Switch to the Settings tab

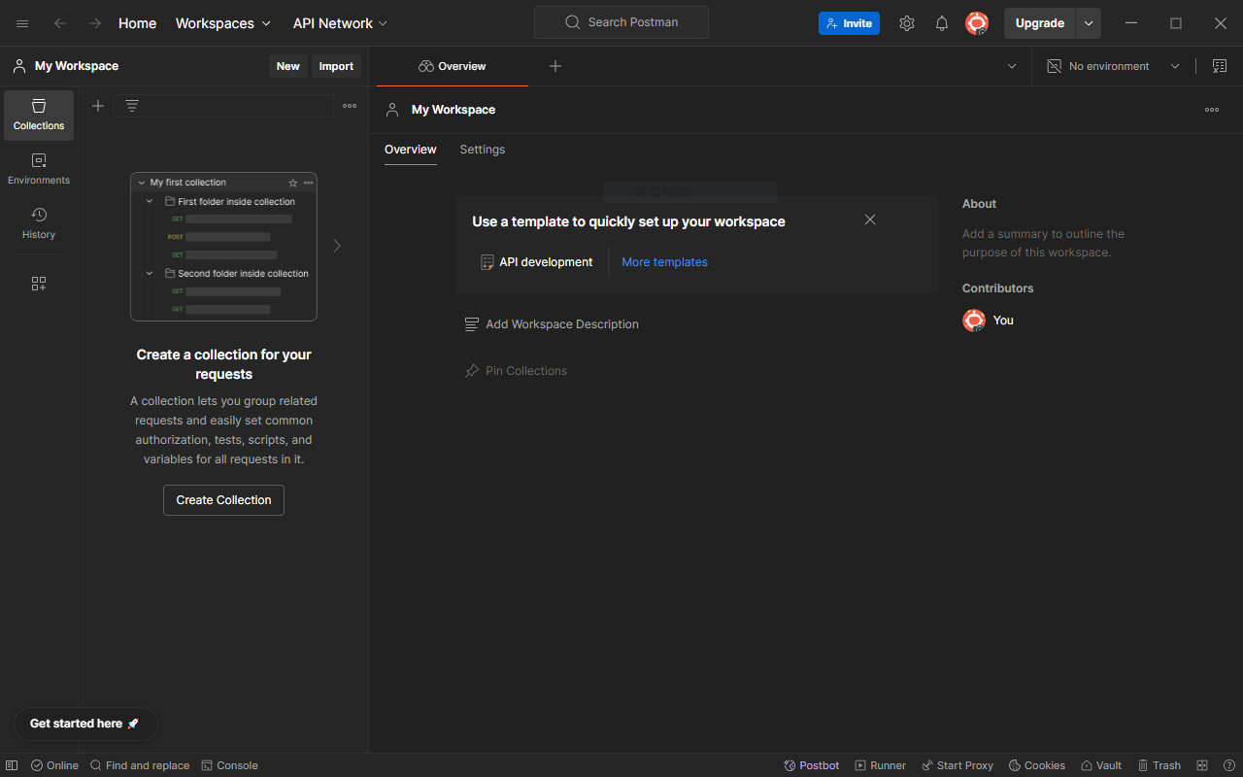(483, 150)
